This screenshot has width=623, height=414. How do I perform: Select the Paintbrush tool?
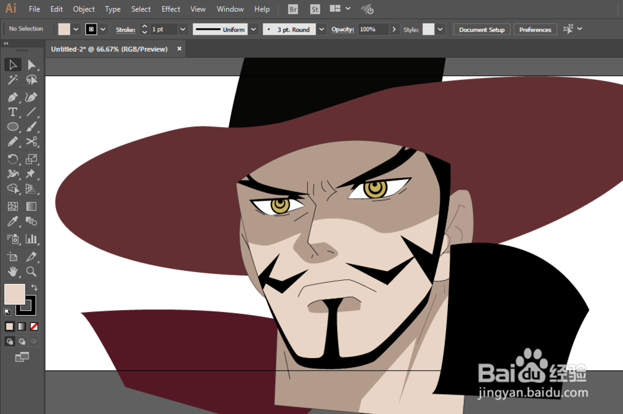point(31,126)
